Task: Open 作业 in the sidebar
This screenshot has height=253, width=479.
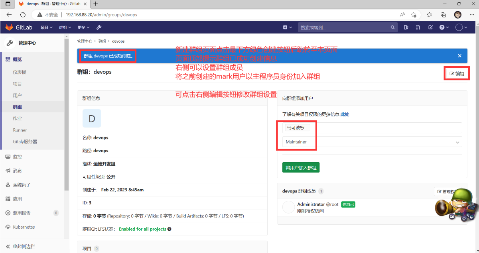Action: [17, 118]
